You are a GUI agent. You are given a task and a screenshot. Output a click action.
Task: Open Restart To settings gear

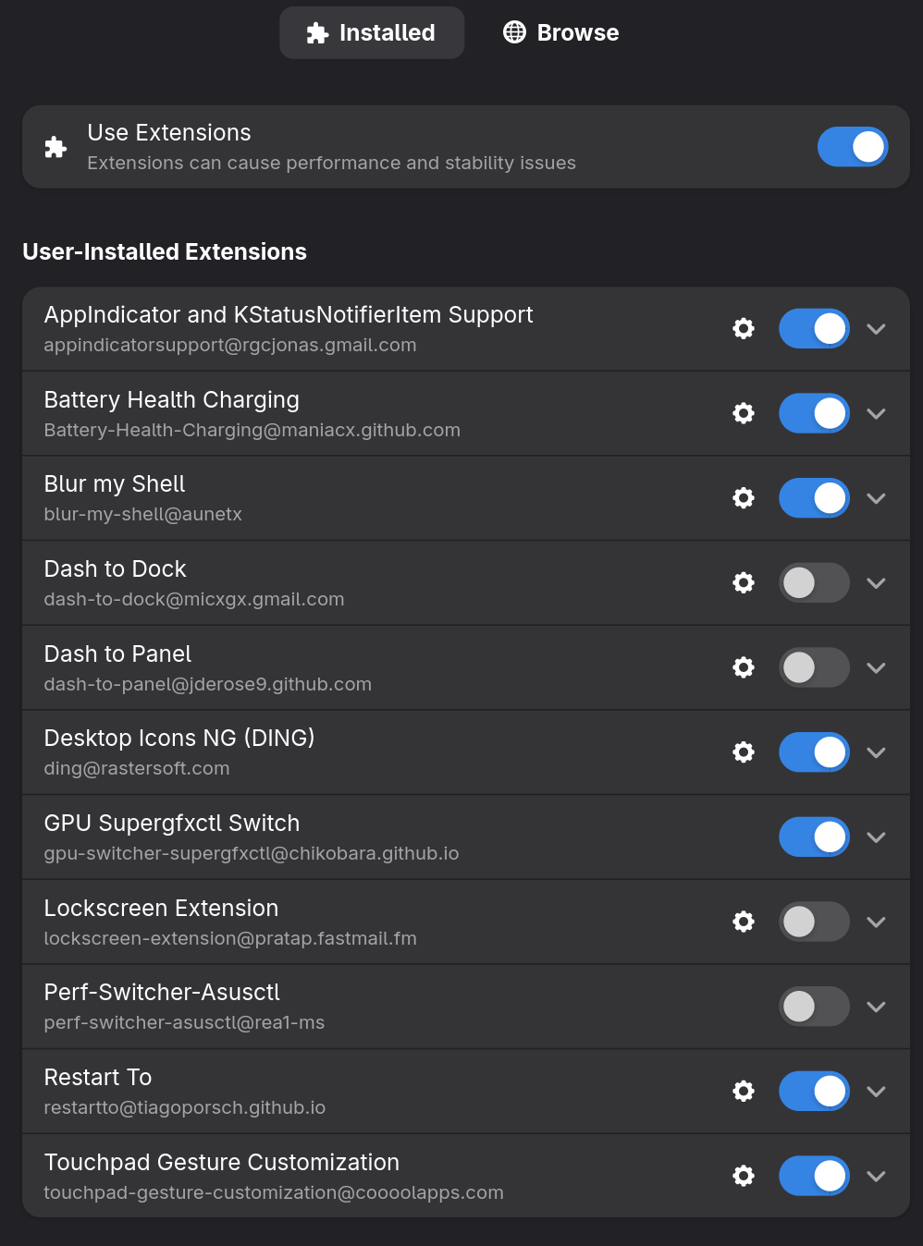(744, 1092)
